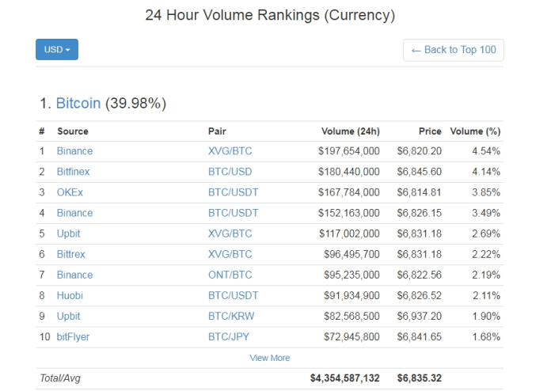Open Binance BTC/USDT pair in row 4
551x391 pixels.
pos(234,213)
